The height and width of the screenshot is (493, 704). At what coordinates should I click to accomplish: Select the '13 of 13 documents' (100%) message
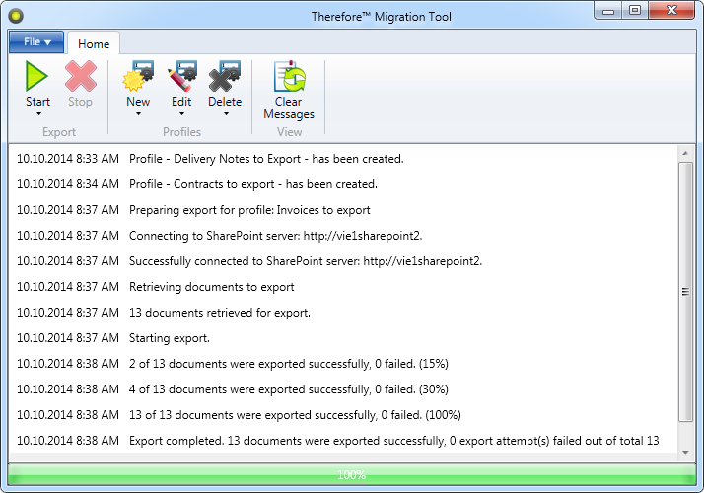point(295,414)
